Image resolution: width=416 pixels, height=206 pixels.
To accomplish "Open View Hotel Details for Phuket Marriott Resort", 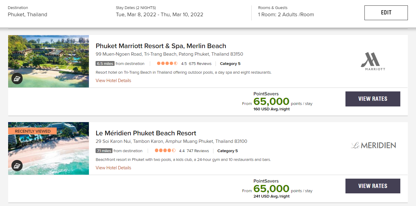I will click(x=113, y=80).
